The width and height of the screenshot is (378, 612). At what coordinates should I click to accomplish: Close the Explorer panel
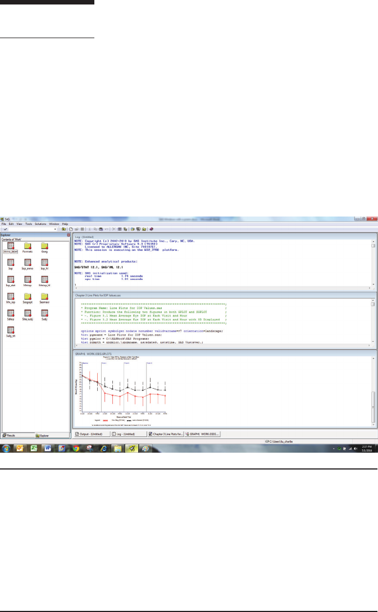69,234
